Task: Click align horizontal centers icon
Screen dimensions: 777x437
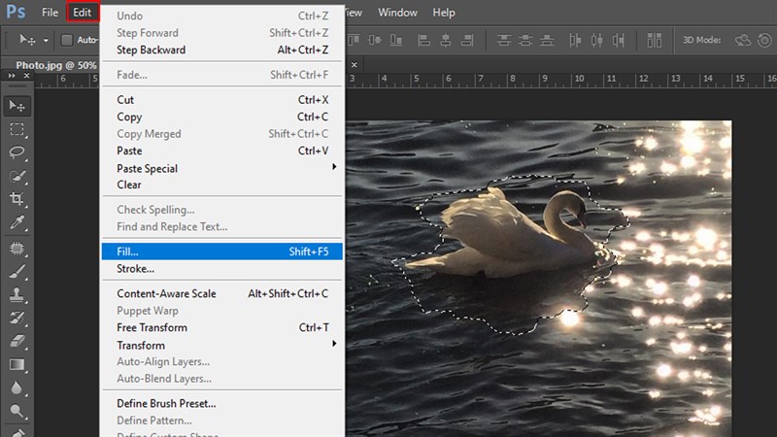Action: (x=446, y=40)
